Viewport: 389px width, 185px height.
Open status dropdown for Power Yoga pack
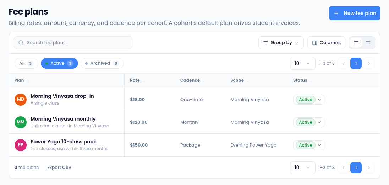309,145
